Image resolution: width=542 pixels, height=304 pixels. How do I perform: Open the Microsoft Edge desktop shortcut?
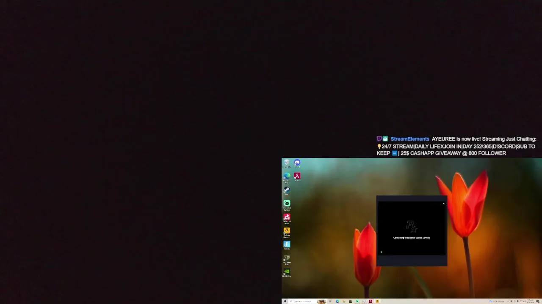287,178
